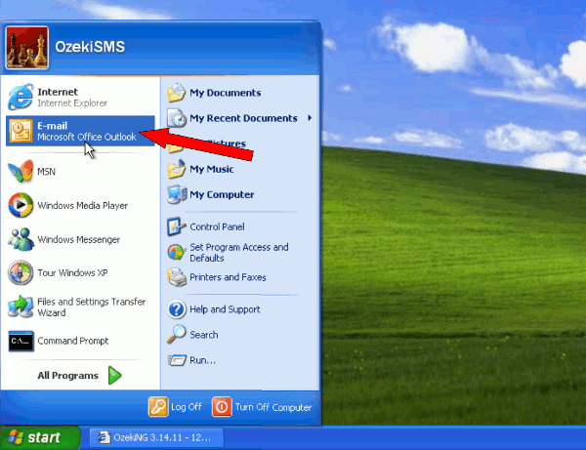
Task: Launch the MSN butterfly icon
Action: [21, 172]
